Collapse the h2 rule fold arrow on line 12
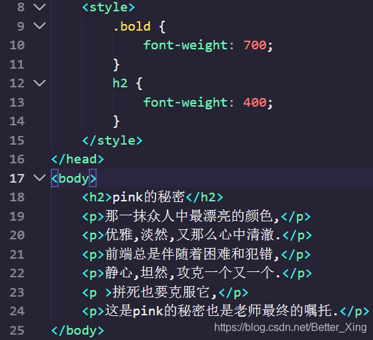This screenshot has width=373, height=340. 39,83
